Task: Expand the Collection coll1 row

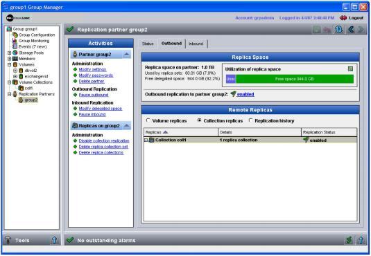Action: [146, 140]
